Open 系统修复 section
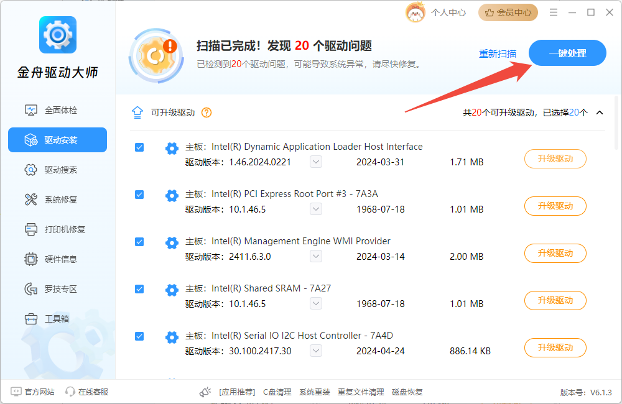This screenshot has width=622, height=404. pos(57,200)
